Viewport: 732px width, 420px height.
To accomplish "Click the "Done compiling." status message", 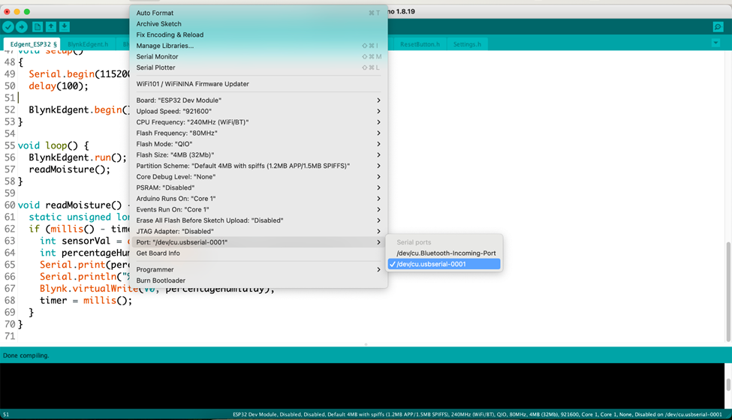I will point(26,355).
